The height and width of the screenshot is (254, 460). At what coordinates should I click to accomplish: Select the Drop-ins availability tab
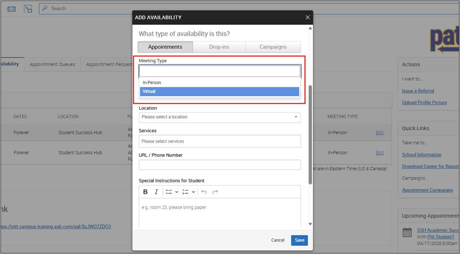pos(219,47)
